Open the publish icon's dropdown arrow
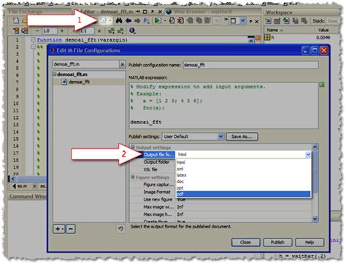The width and height of the screenshot is (346, 264). pos(110,21)
